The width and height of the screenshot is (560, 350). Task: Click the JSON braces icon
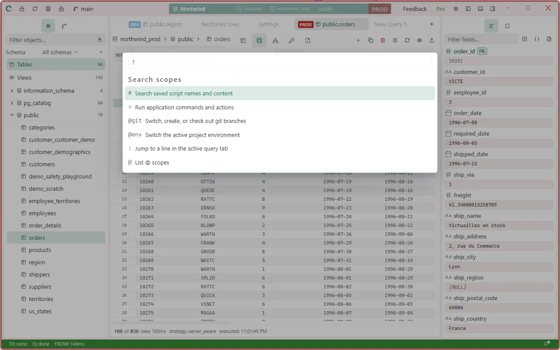coord(537,39)
